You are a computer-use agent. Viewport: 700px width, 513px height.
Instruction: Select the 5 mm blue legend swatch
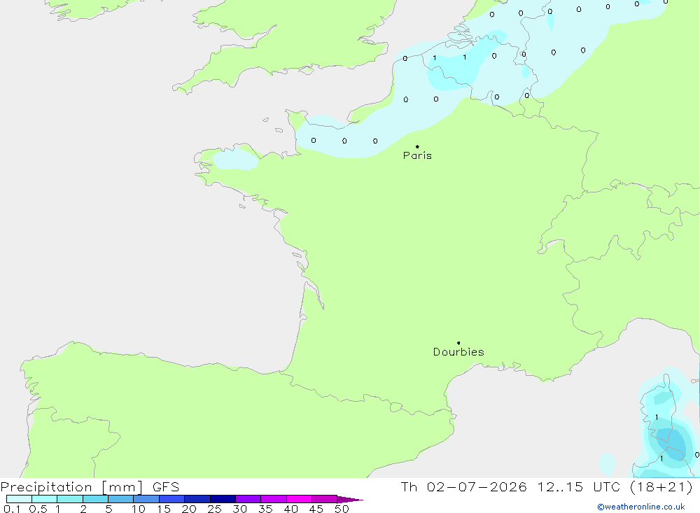click(x=120, y=499)
